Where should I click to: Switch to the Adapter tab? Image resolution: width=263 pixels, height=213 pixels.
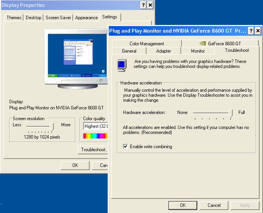coord(163,51)
